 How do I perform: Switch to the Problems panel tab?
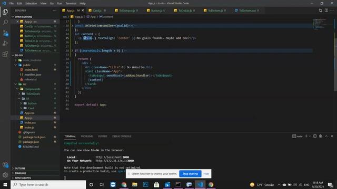click(86, 136)
